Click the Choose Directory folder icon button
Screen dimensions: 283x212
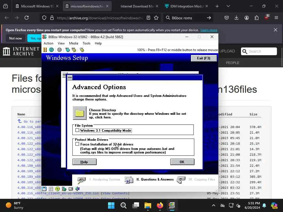(x=80, y=113)
